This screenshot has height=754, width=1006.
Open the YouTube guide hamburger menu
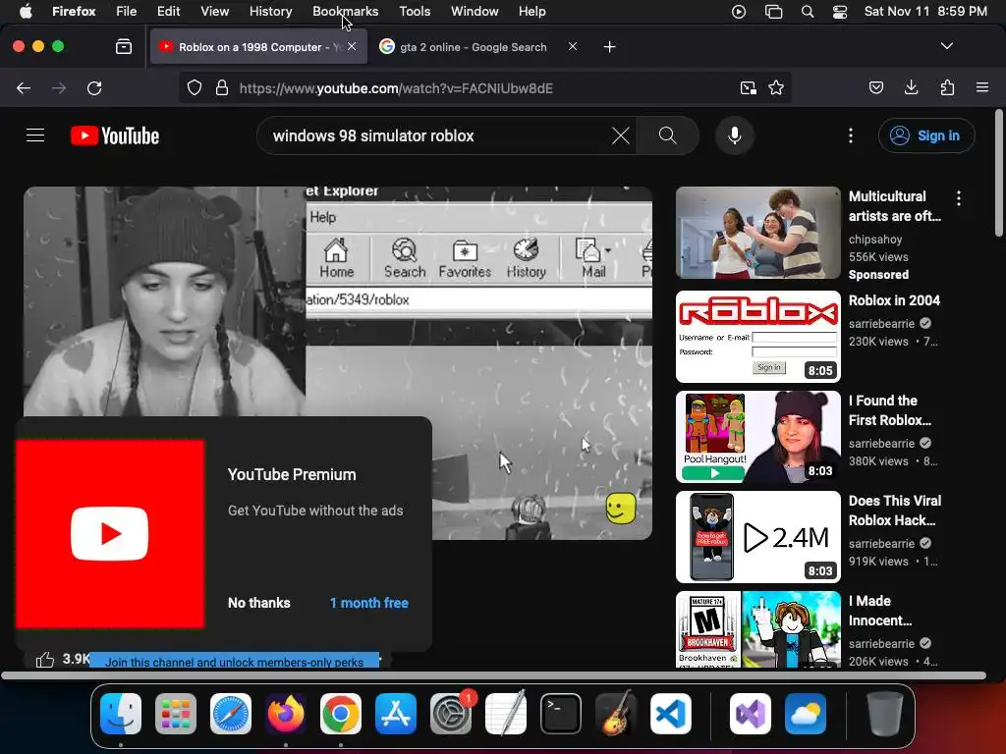(x=35, y=135)
